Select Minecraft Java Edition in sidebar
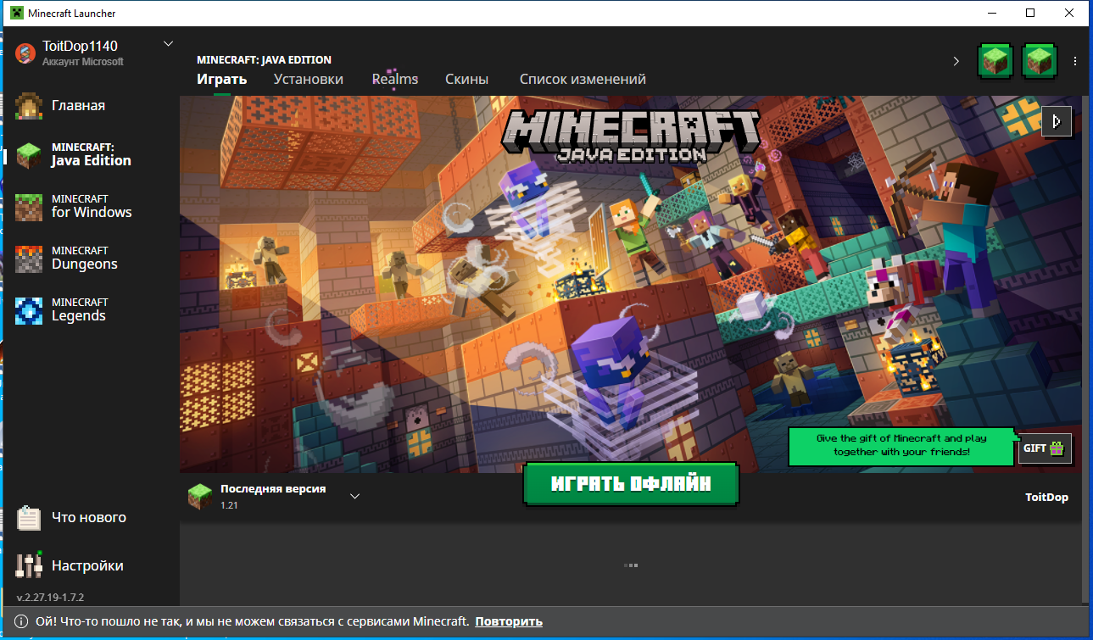Image resolution: width=1093 pixels, height=640 pixels. coord(90,154)
